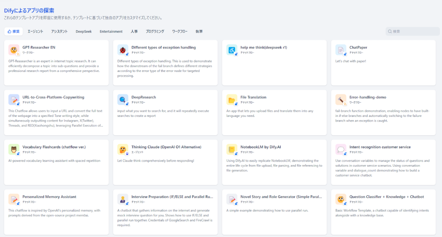This screenshot has width=442, height=237.
Task: Switch to the アシスタント tab
Action: tap(59, 31)
